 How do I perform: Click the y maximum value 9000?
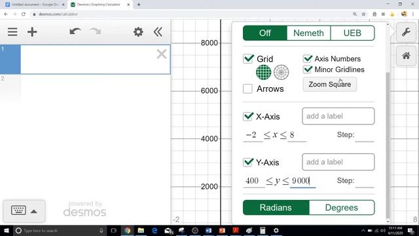(302, 181)
